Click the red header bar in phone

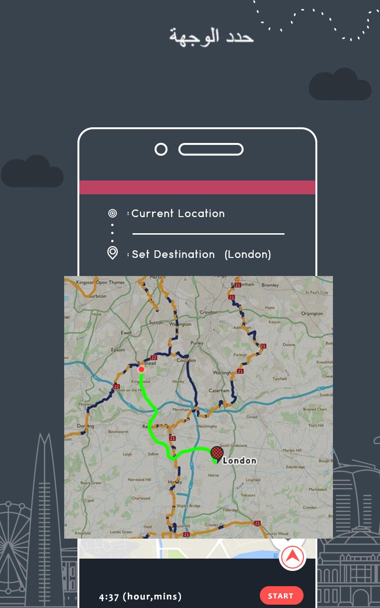[x=197, y=187]
